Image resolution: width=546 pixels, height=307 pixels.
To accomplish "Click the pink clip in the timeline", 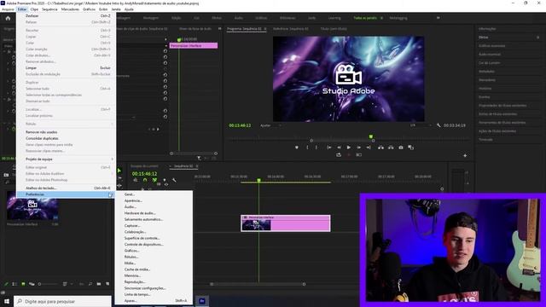I will [286, 223].
